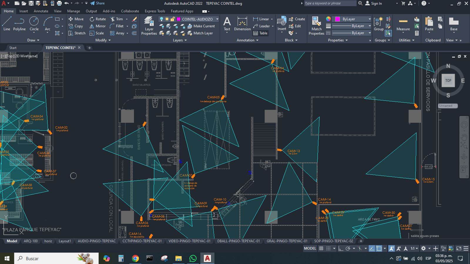Toggle clean screen mode
This screenshot has width=470, height=264.
click(459, 248)
